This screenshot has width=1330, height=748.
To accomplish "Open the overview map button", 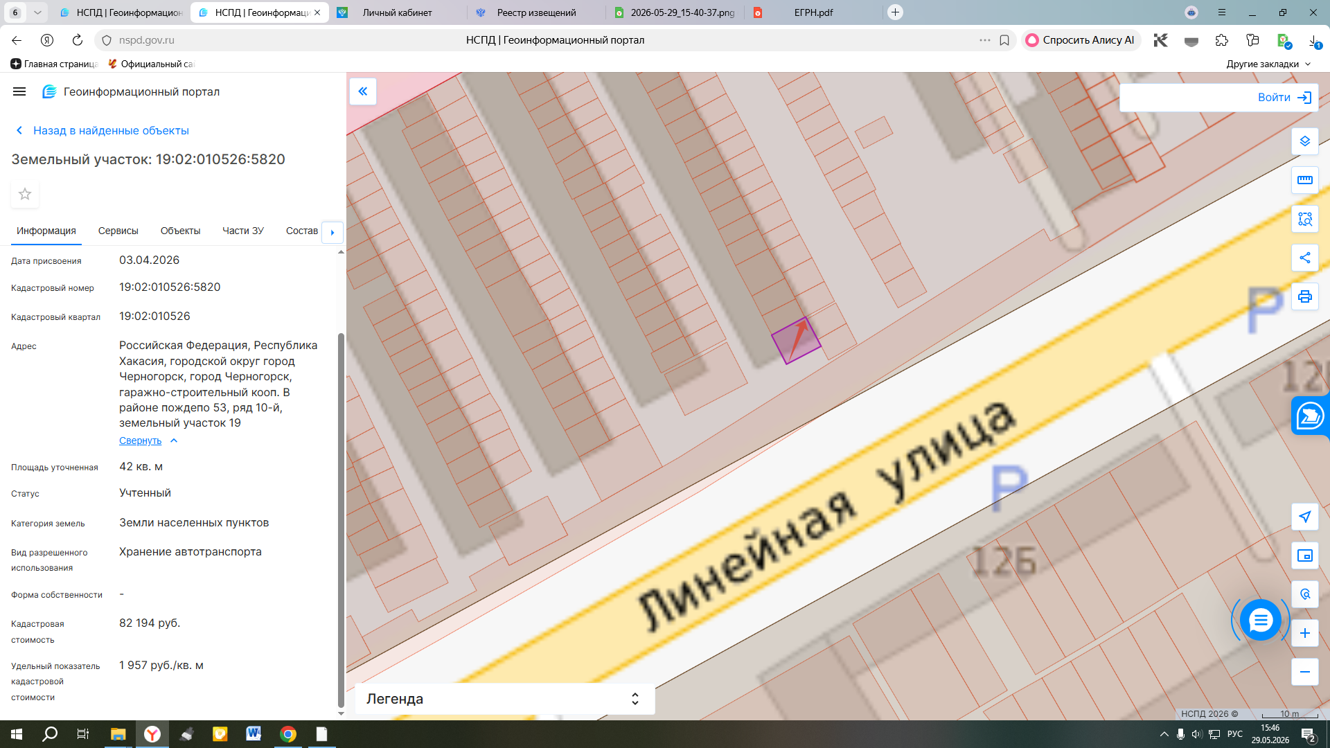I will (1305, 555).
